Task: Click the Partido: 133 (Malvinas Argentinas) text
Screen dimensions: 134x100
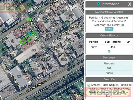Action: tap(109, 17)
